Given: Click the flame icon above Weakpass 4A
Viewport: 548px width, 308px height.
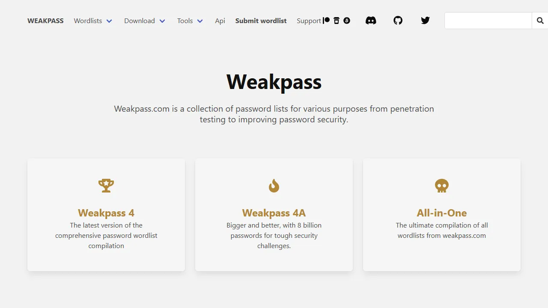Looking at the screenshot, I should click(274, 185).
